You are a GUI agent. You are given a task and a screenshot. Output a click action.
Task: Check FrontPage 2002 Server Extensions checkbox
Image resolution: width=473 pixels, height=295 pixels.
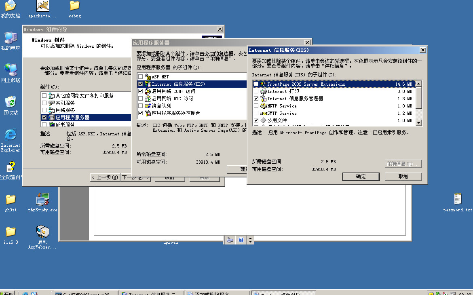point(256,84)
